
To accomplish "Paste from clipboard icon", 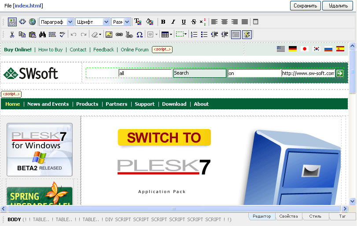I will tap(32, 35).
